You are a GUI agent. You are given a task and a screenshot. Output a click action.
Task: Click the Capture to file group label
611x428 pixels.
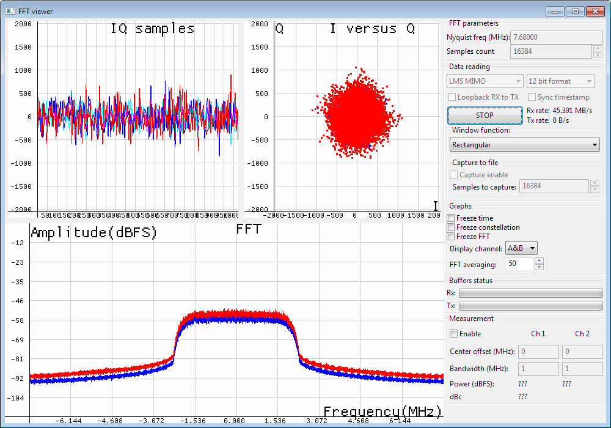475,163
